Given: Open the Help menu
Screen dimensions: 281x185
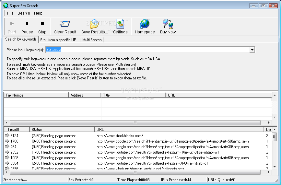Looking at the screenshot, I should tap(38, 13).
